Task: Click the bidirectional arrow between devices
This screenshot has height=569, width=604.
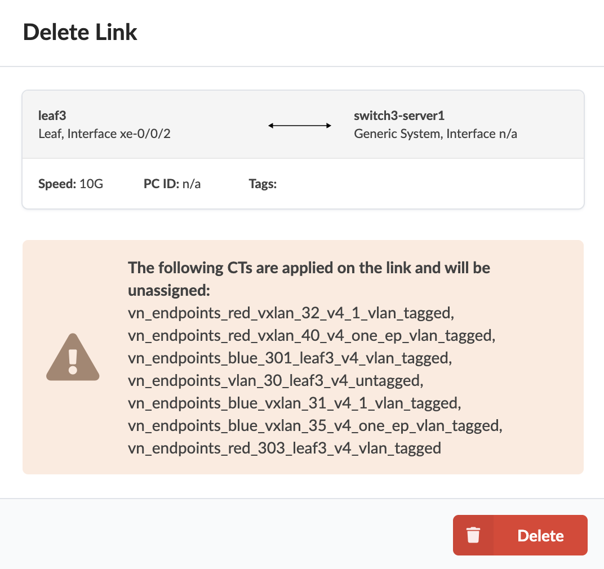Action: (299, 125)
